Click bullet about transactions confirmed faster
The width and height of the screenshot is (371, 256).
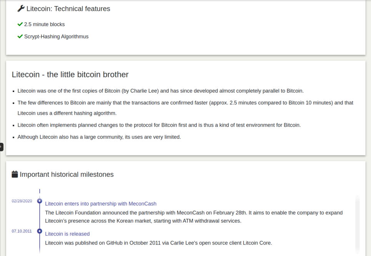click(x=185, y=108)
